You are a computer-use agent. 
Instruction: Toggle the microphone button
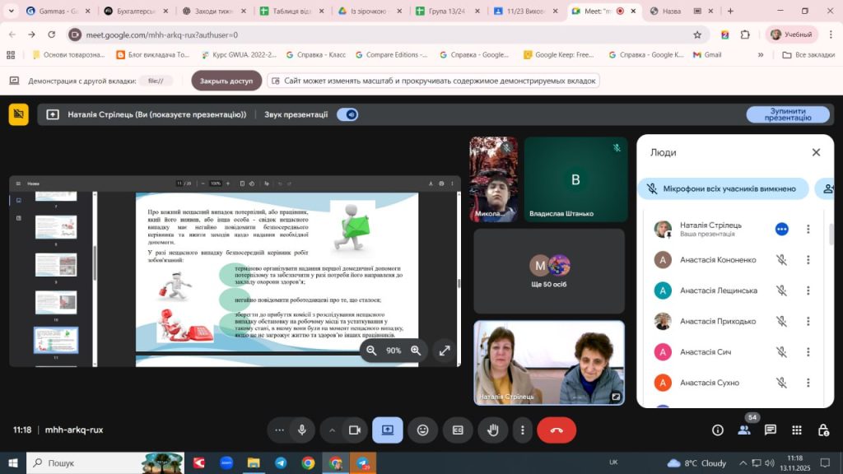pyautogui.click(x=302, y=430)
